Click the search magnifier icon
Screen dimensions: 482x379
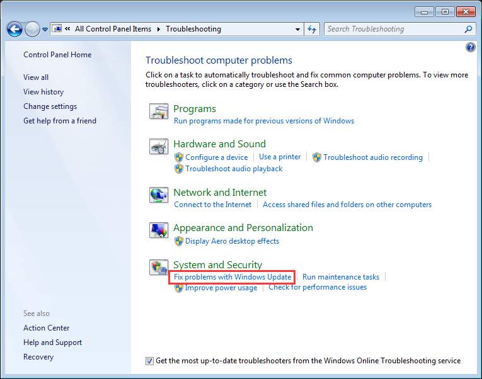[468, 29]
